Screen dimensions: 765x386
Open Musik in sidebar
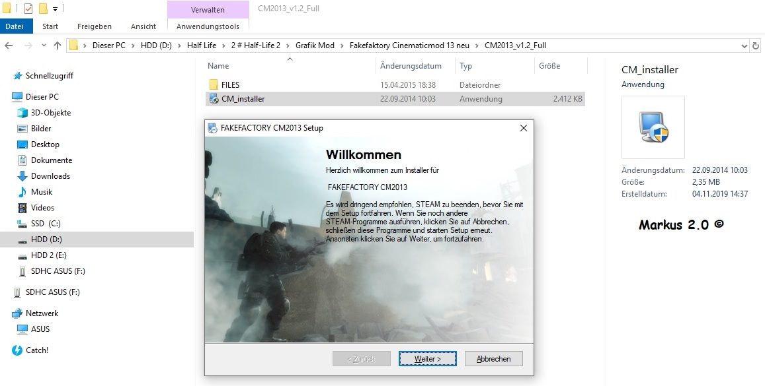point(42,192)
